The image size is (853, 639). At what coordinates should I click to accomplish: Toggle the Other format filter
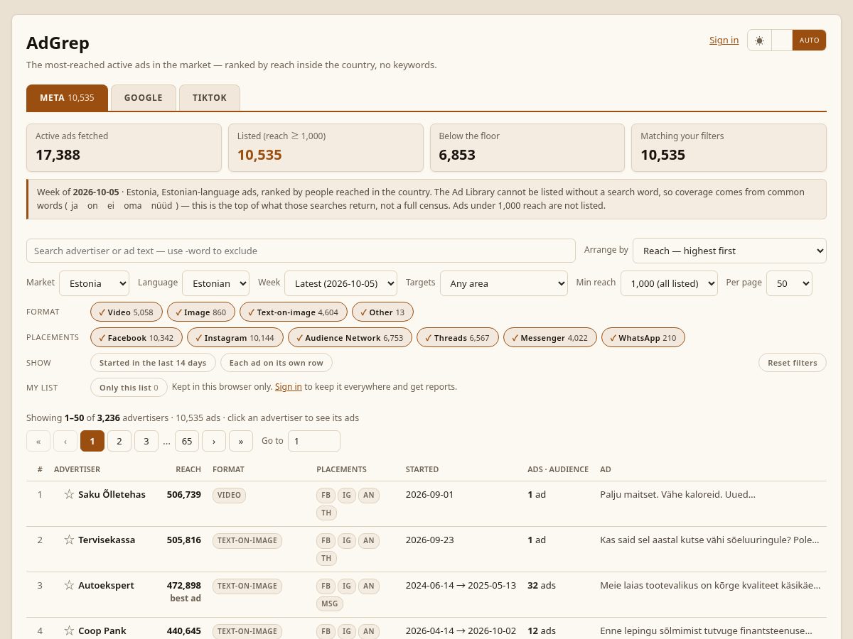click(x=382, y=312)
